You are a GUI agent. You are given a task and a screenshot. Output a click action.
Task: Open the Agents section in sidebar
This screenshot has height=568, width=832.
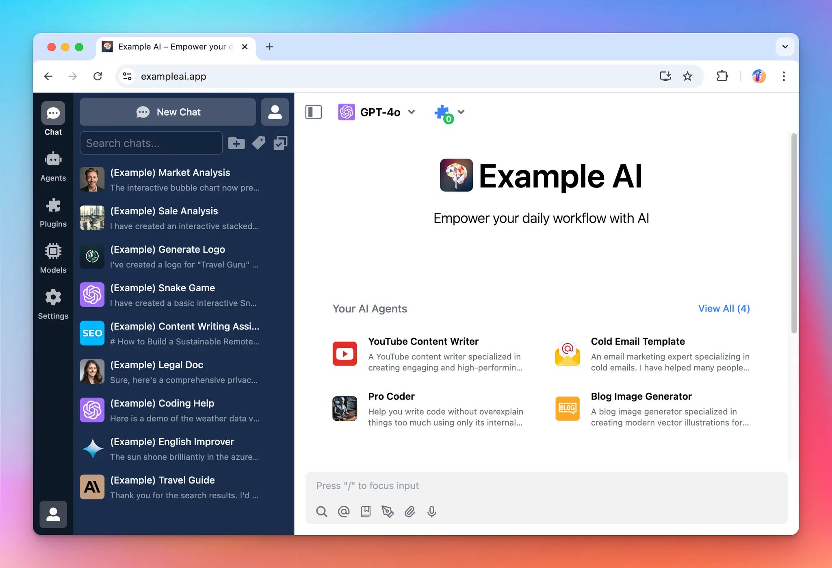53,166
